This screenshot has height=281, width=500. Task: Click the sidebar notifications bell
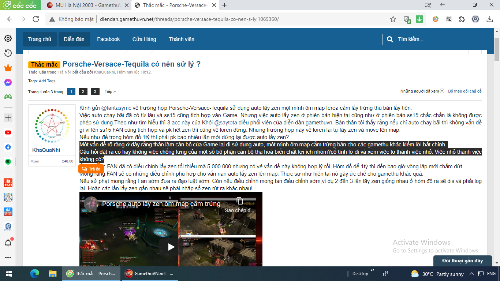click(8, 243)
